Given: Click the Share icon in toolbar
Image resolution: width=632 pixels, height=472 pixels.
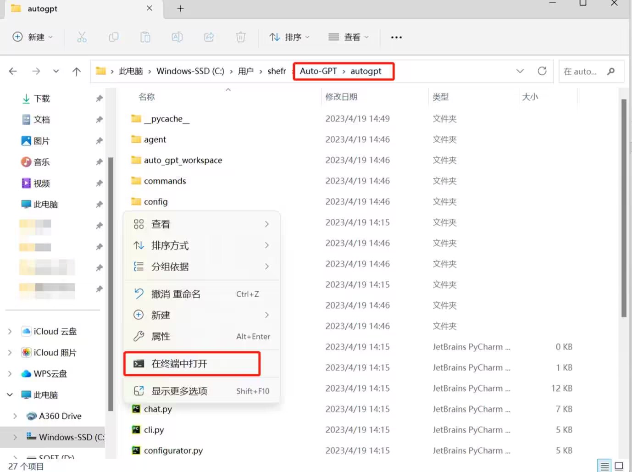Looking at the screenshot, I should click(x=209, y=37).
